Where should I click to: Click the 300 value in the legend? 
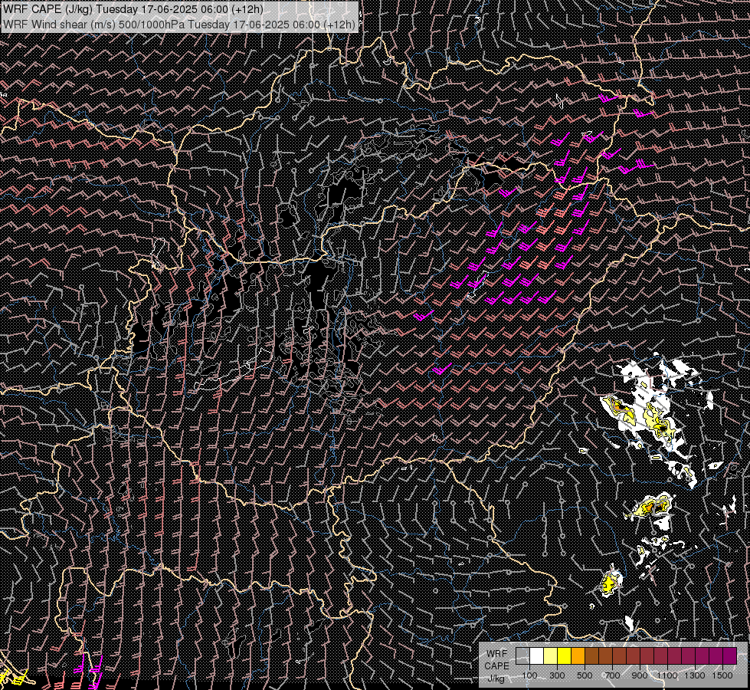557,675
